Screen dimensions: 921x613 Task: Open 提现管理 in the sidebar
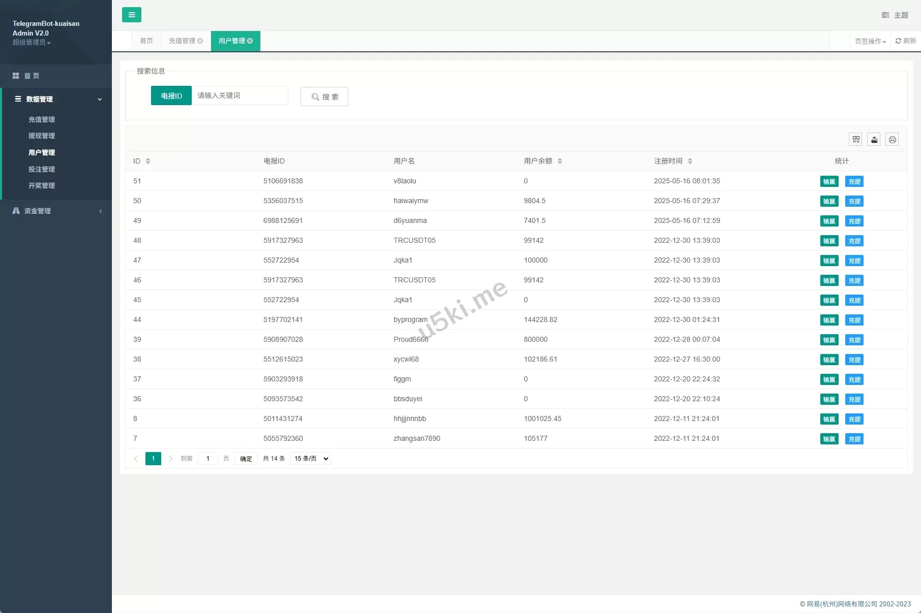pyautogui.click(x=42, y=136)
